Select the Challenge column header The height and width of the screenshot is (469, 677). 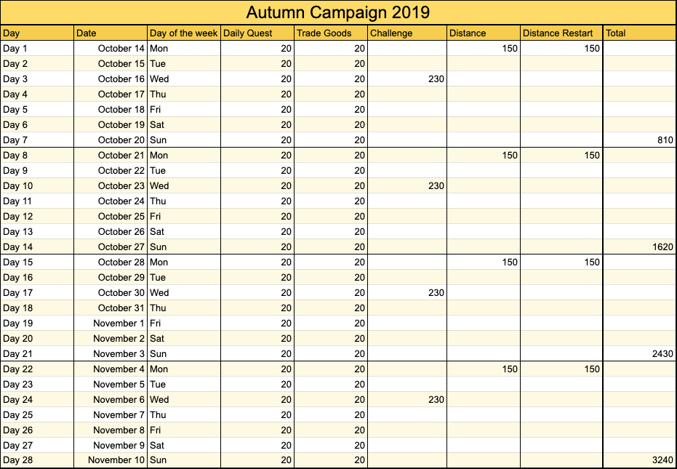[x=407, y=33]
